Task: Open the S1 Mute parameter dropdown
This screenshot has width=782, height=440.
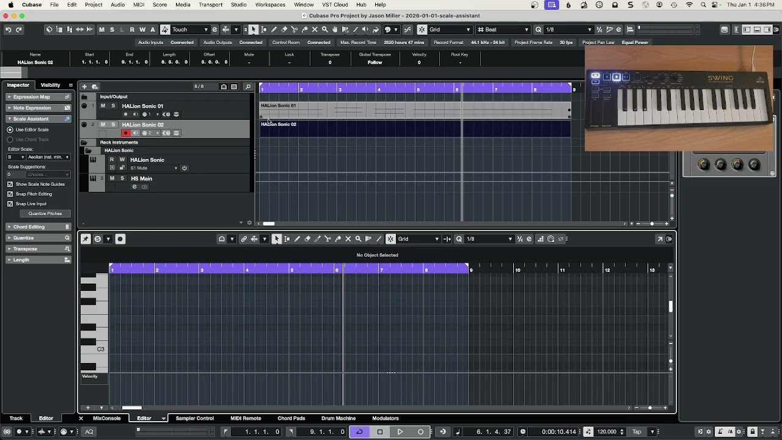Action: click(154, 168)
